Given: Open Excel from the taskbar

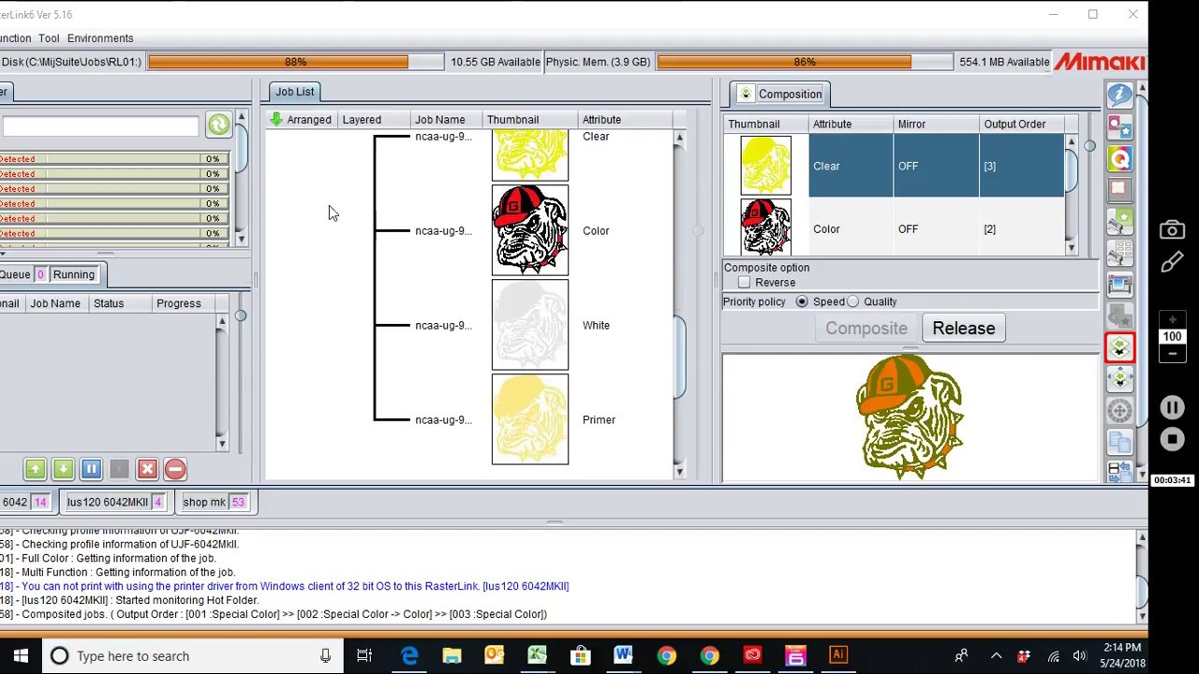Looking at the screenshot, I should coord(537,655).
